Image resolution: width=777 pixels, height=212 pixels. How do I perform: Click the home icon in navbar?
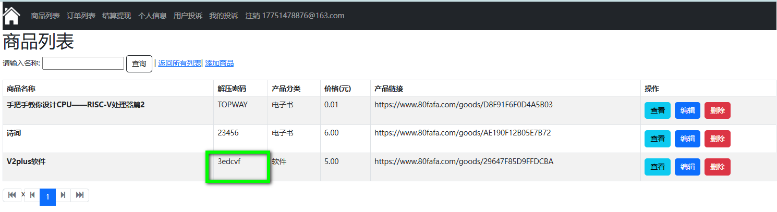pos(11,16)
